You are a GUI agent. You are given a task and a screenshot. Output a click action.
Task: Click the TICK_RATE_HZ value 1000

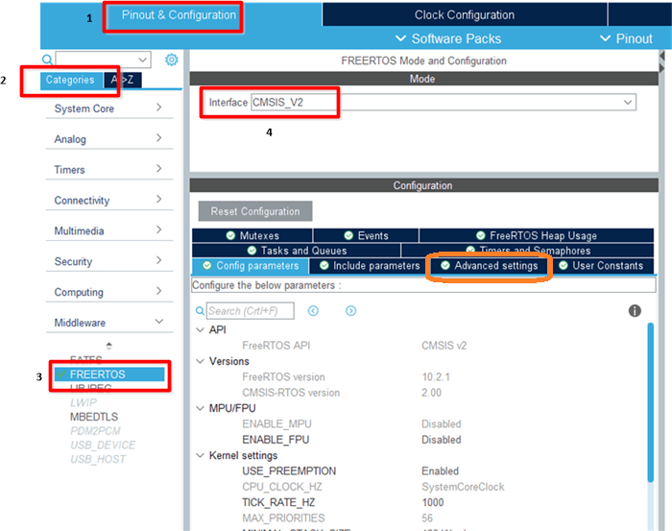click(433, 502)
